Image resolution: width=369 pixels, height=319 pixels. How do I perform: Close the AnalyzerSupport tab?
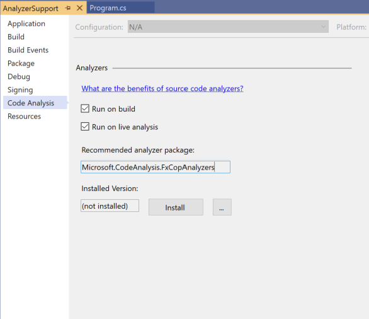click(79, 8)
